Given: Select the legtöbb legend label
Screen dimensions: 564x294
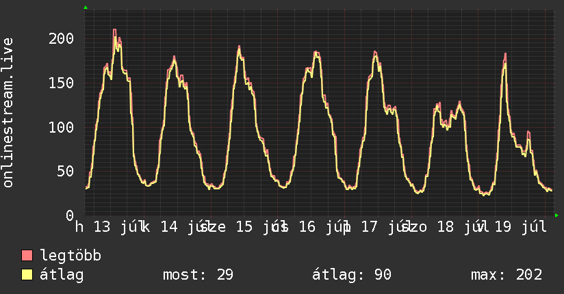Looking at the screenshot, I should (x=70, y=256).
